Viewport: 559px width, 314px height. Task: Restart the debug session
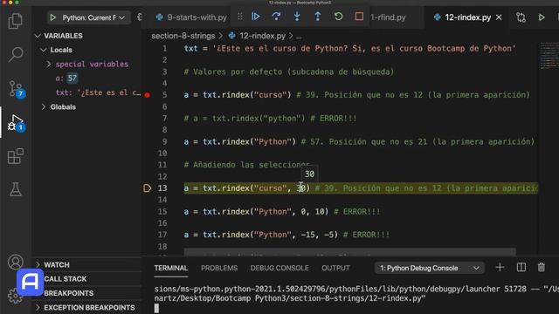click(338, 17)
